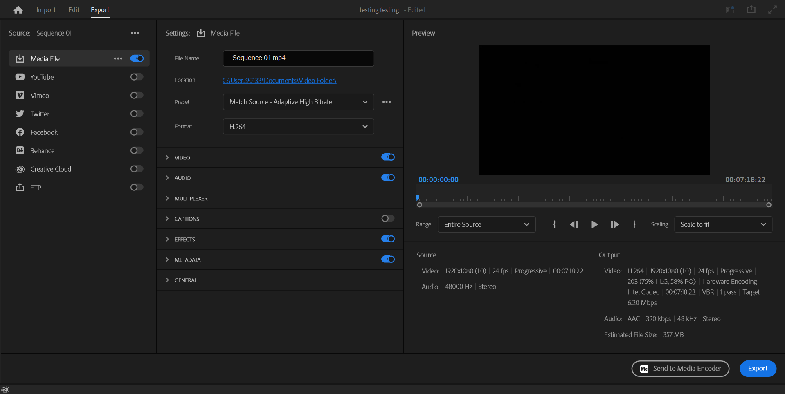Click the Export button
The width and height of the screenshot is (785, 394).
click(x=757, y=368)
